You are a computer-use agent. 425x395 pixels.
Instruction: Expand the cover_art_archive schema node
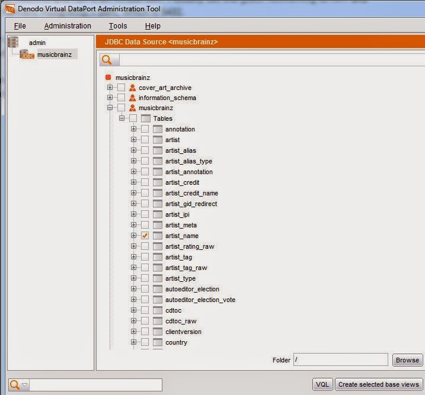point(110,87)
